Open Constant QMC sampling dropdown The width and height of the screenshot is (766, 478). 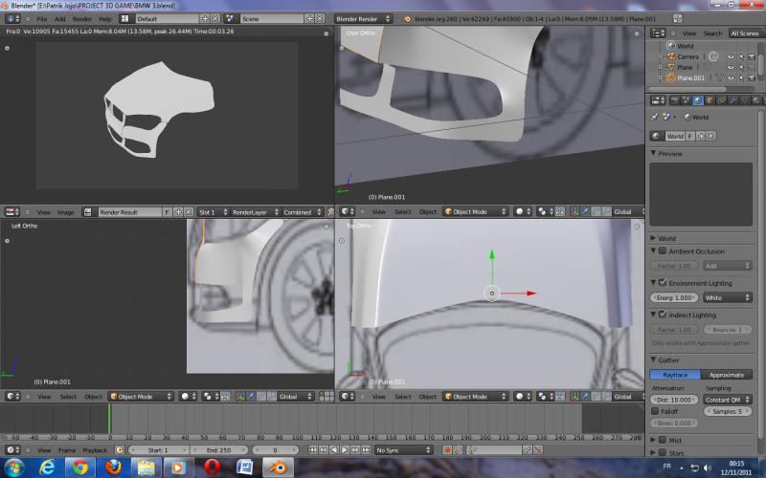(727, 400)
